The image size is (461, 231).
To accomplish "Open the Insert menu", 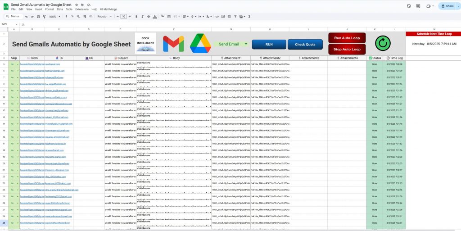I will pyautogui.click(x=39, y=9).
